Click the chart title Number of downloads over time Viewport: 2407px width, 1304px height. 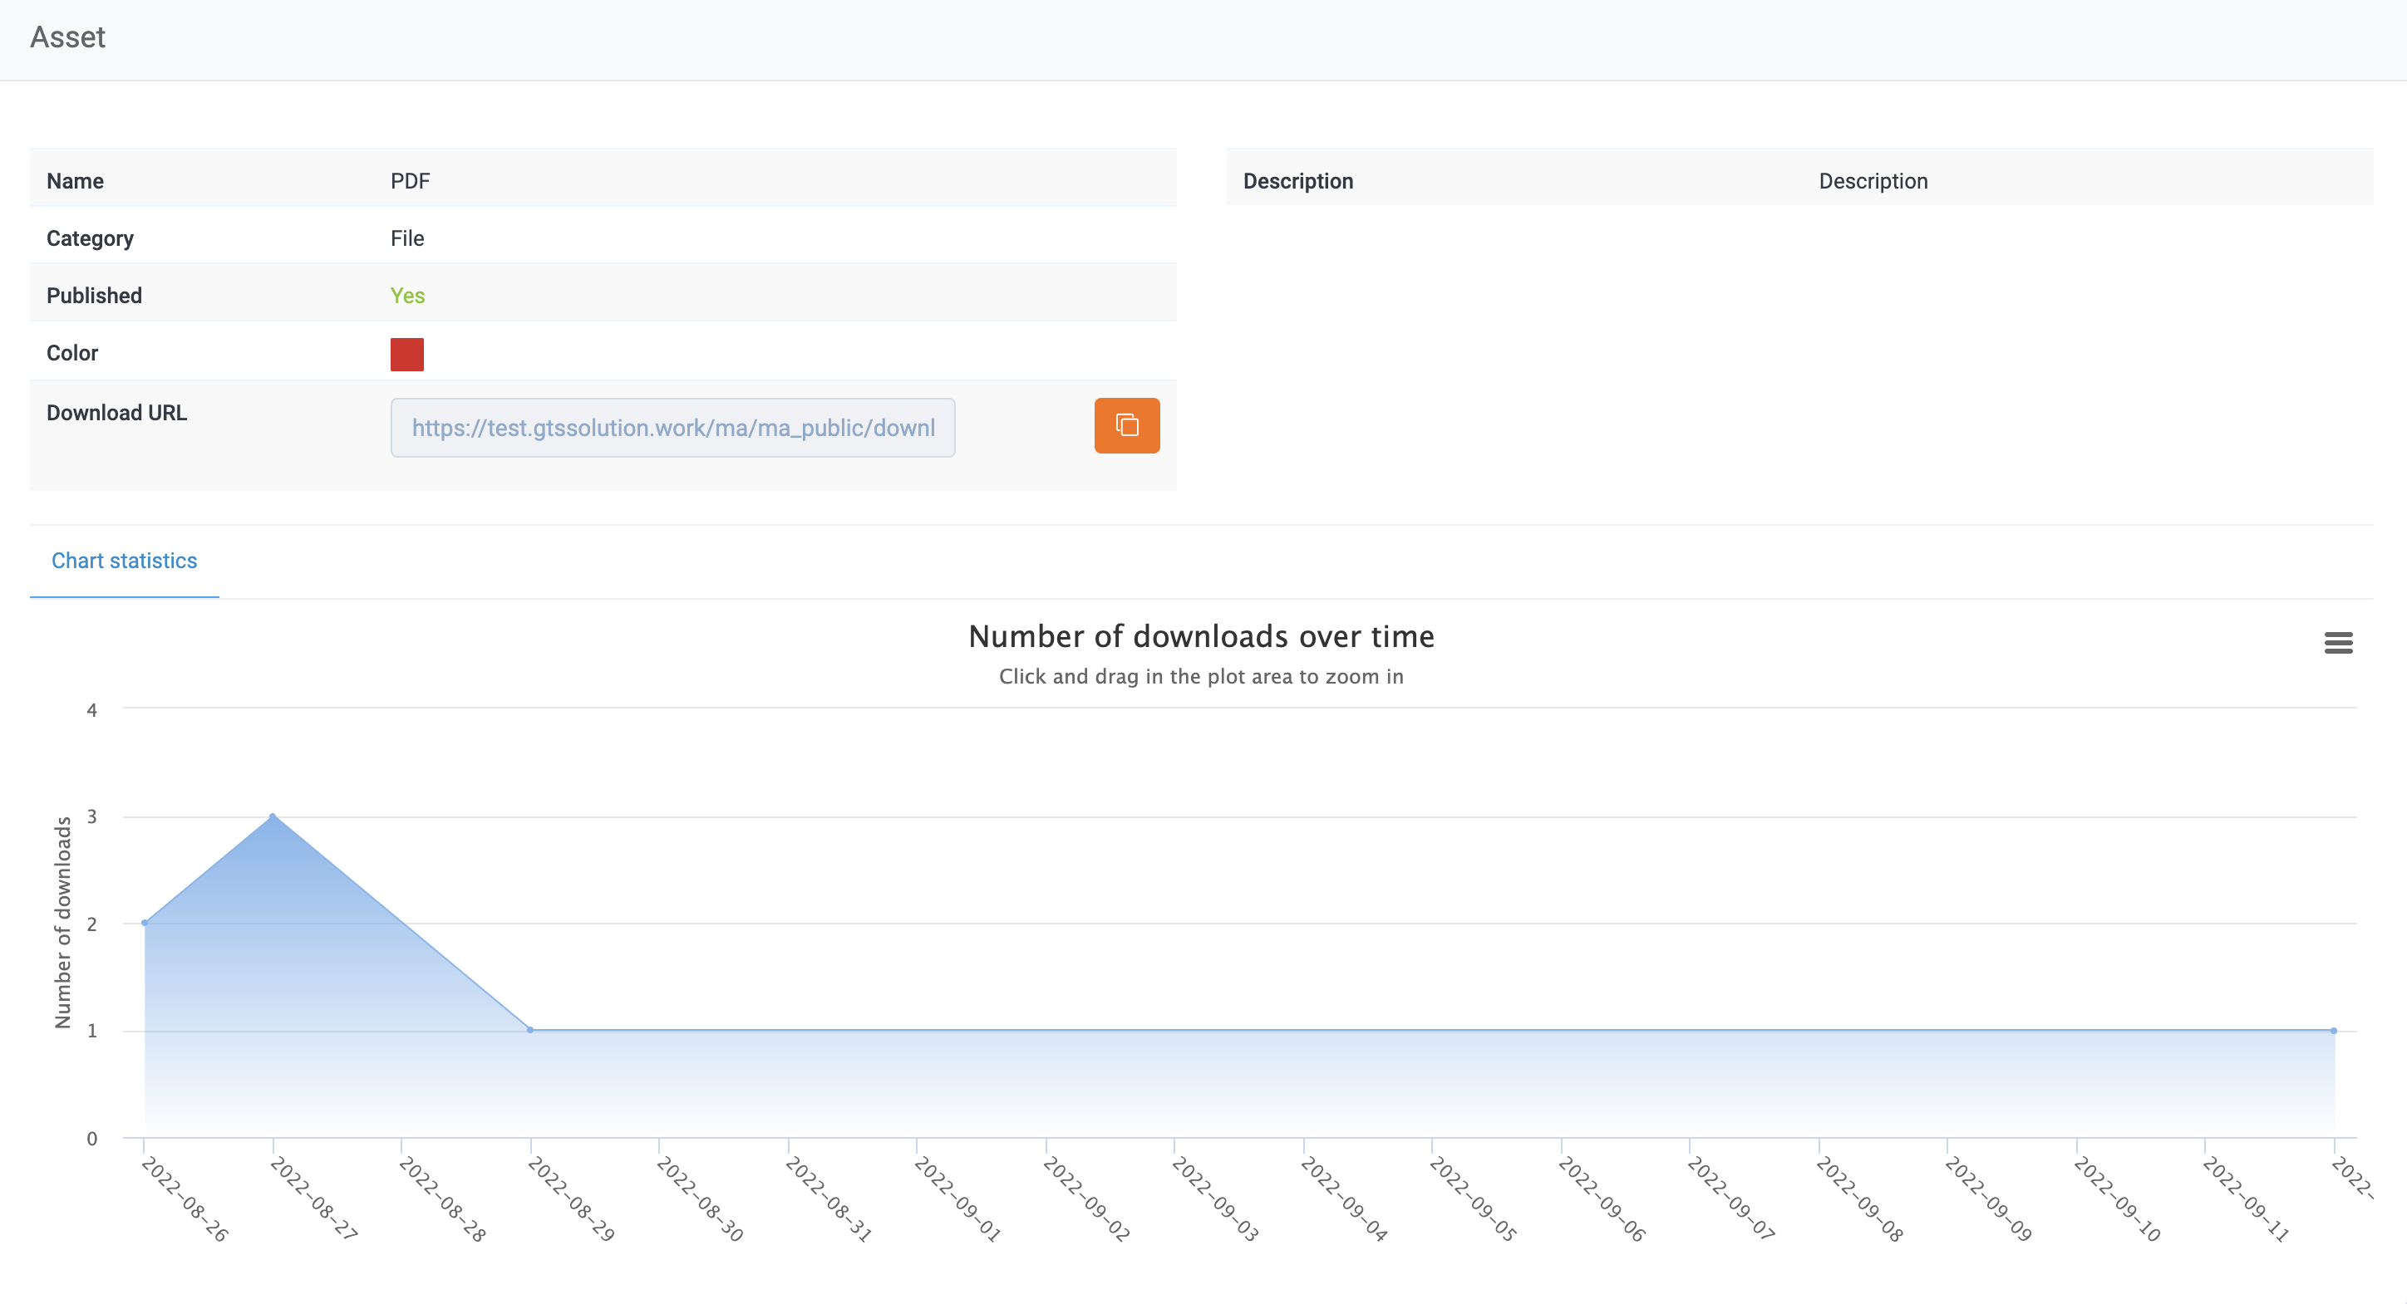[x=1202, y=635]
